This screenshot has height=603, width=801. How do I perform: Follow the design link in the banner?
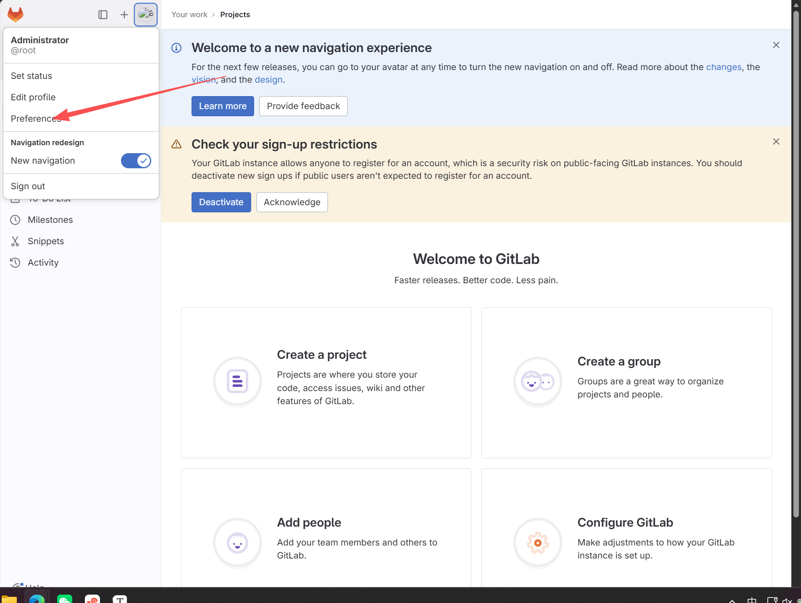268,80
